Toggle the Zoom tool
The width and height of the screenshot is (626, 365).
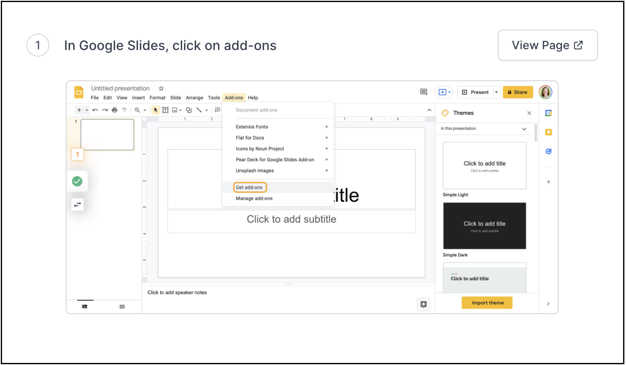138,110
